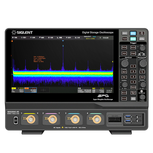Open the trigger descriptor box on screen
The image size is (153, 153).
click(x=98, y=90)
